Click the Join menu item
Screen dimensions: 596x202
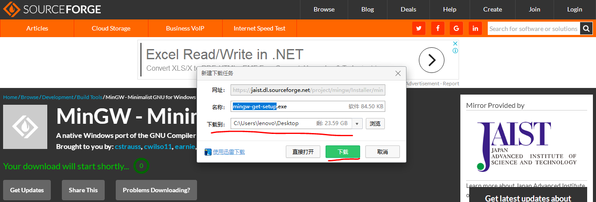535,9
